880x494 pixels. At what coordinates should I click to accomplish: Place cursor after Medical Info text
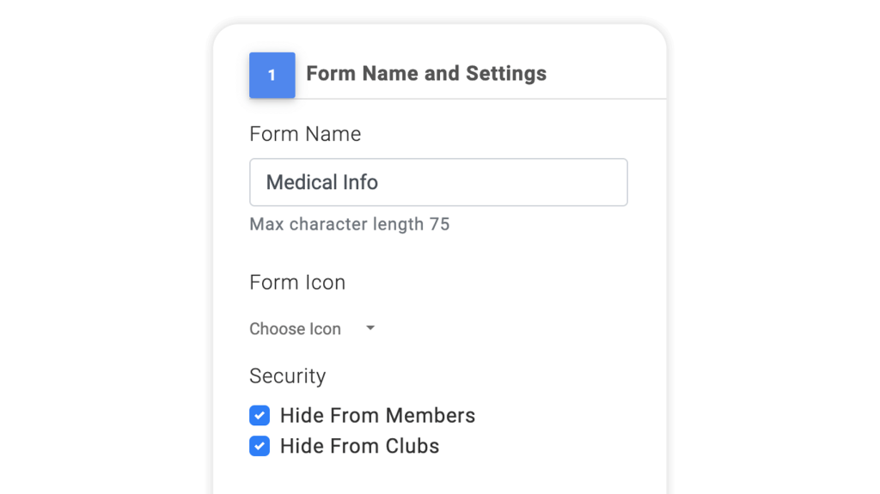click(380, 182)
